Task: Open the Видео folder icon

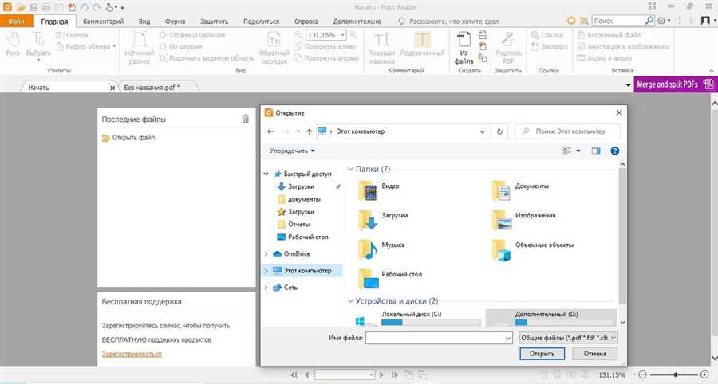Action: coord(367,190)
